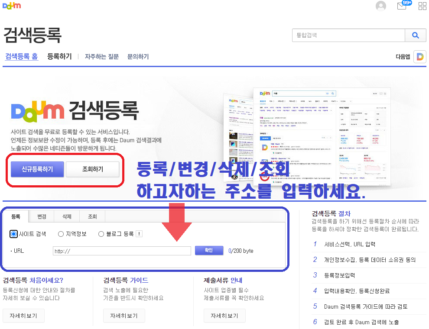Open 등록하기 navigation item
429x329 pixels.
pyautogui.click(x=59, y=56)
